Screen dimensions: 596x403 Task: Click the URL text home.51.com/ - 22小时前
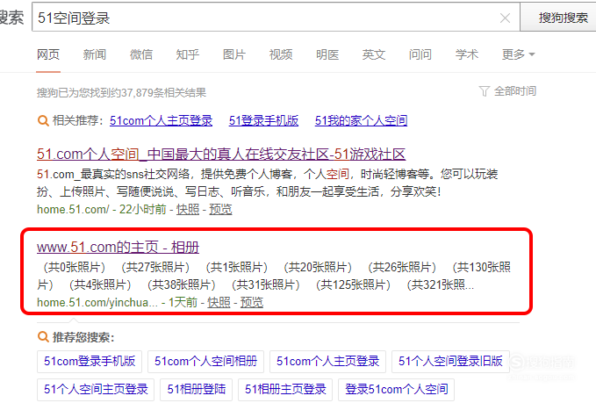point(102,209)
